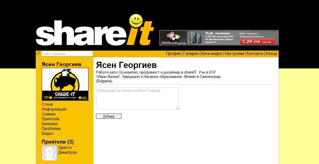Open Контакти in top menu
This screenshot has height=164, width=319.
[255, 54]
